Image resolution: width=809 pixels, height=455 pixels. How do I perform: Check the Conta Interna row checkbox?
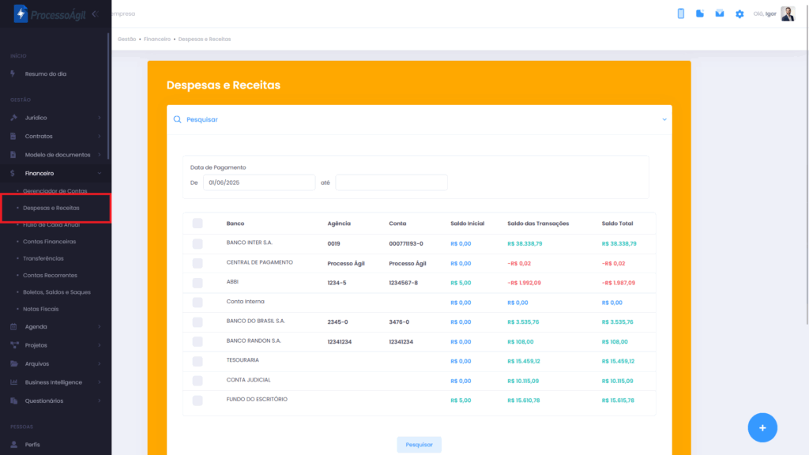point(198,303)
